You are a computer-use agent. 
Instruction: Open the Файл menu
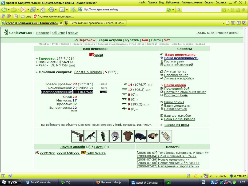coord(142,2)
